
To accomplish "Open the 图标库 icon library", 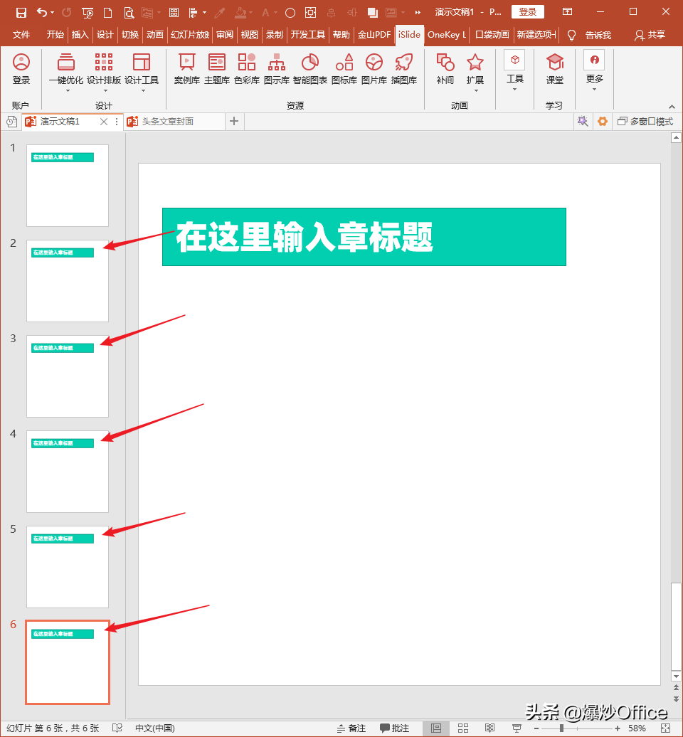I will [x=344, y=68].
